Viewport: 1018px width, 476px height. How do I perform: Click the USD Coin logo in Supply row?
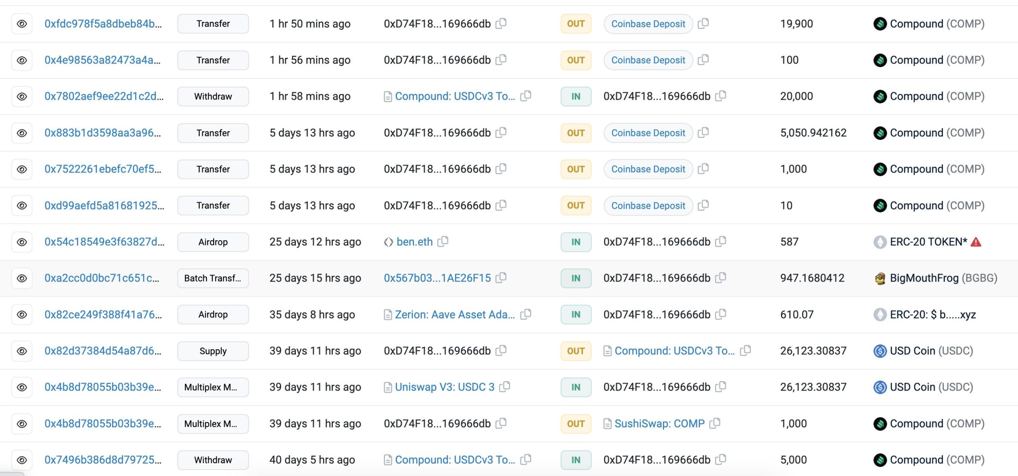tap(880, 351)
